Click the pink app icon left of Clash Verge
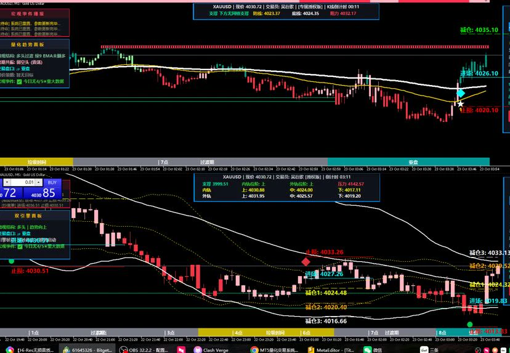Image resolution: width=510 pixels, height=353 pixels. pyautogui.click(x=181, y=350)
